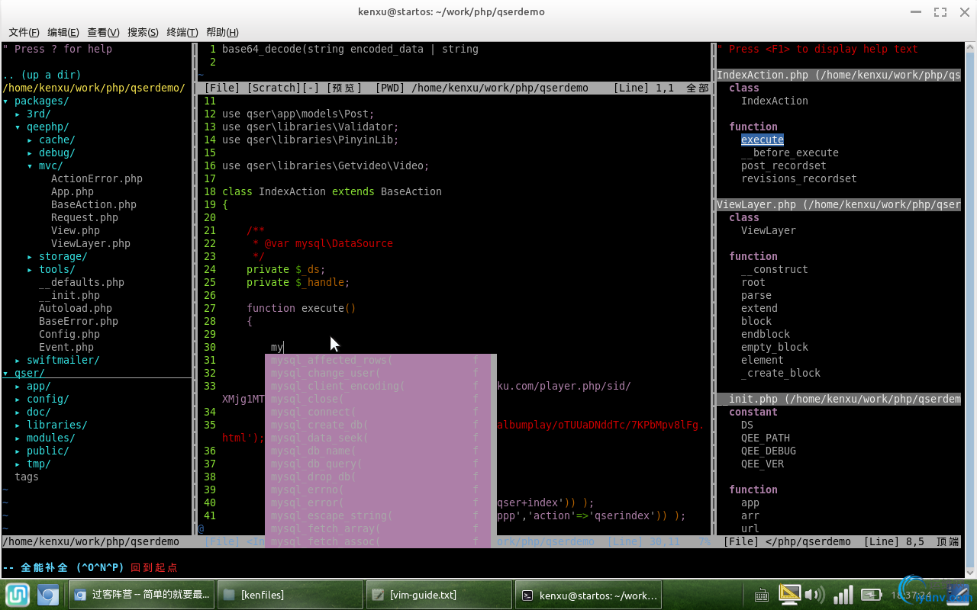Image resolution: width=977 pixels, height=610 pixels.
Task: Open App.php in file tree
Action: coord(73,191)
